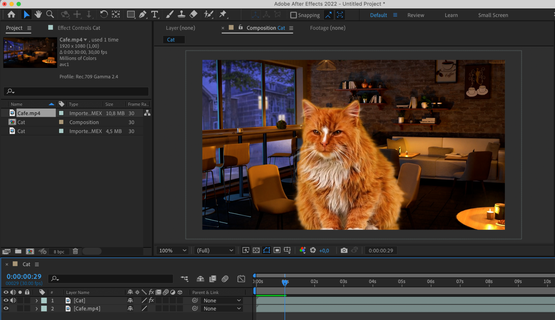Enable the Snapping checkbox
Screen dimensions: 555x320
[x=293, y=15]
